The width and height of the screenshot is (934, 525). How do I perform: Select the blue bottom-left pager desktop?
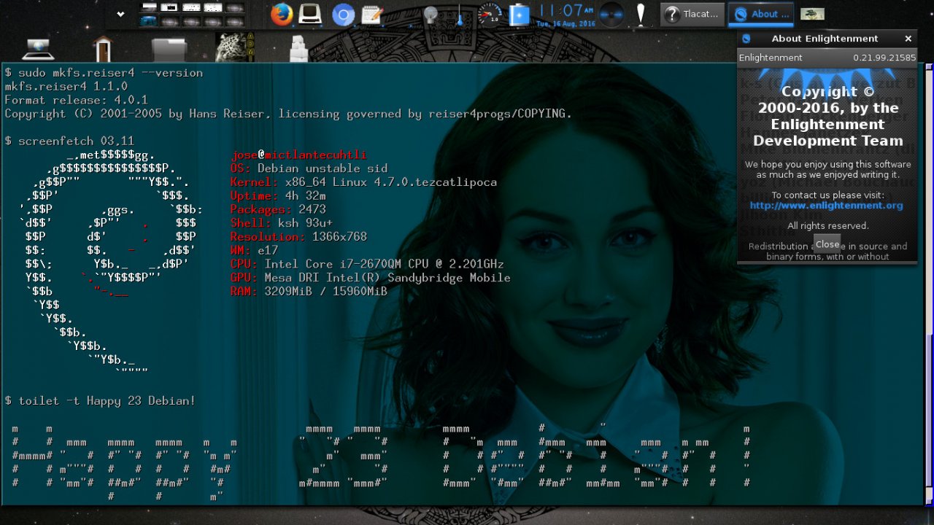(148, 20)
